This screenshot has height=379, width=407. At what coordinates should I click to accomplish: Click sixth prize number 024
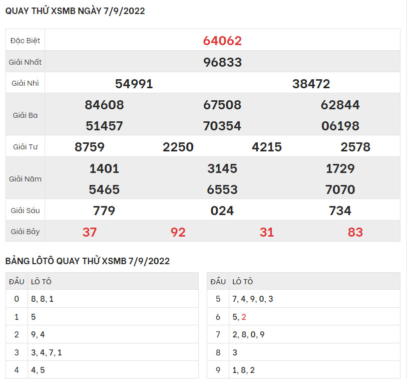[222, 211]
